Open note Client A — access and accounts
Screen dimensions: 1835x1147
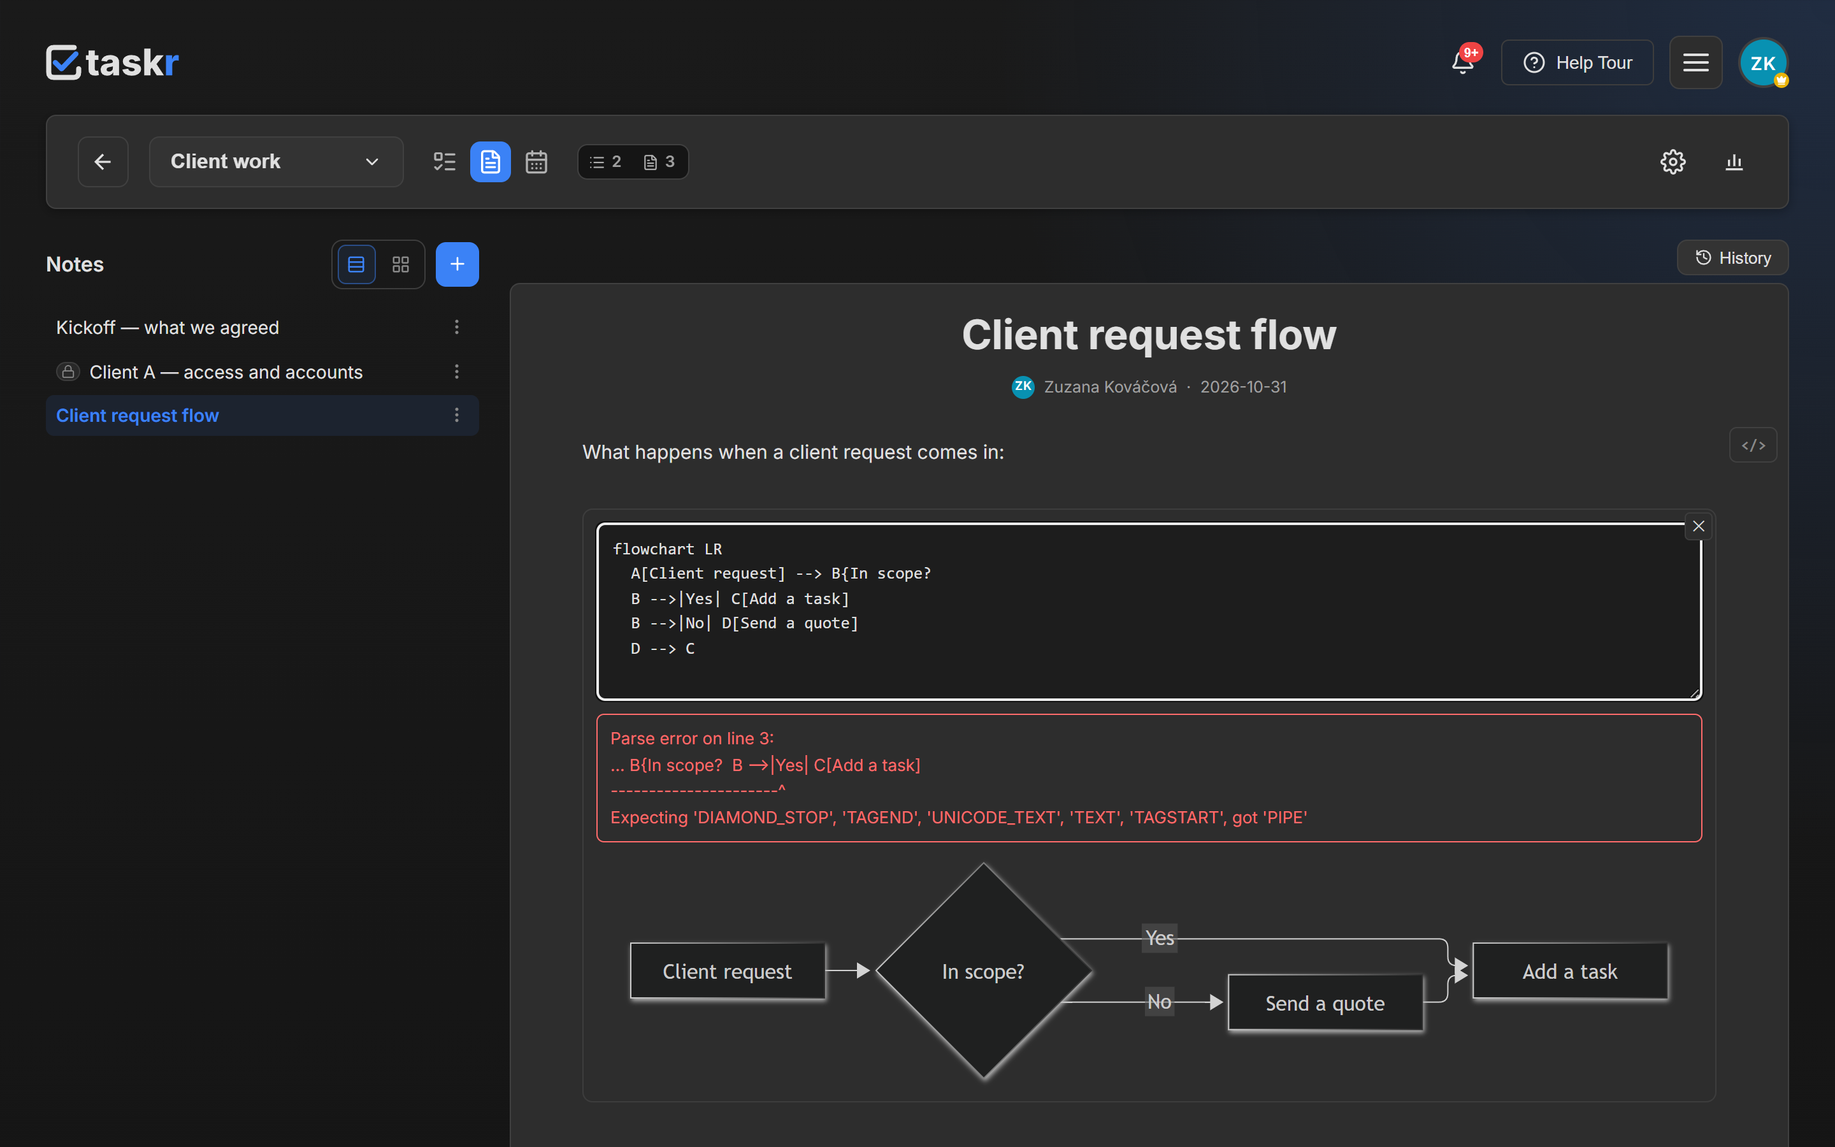click(226, 372)
